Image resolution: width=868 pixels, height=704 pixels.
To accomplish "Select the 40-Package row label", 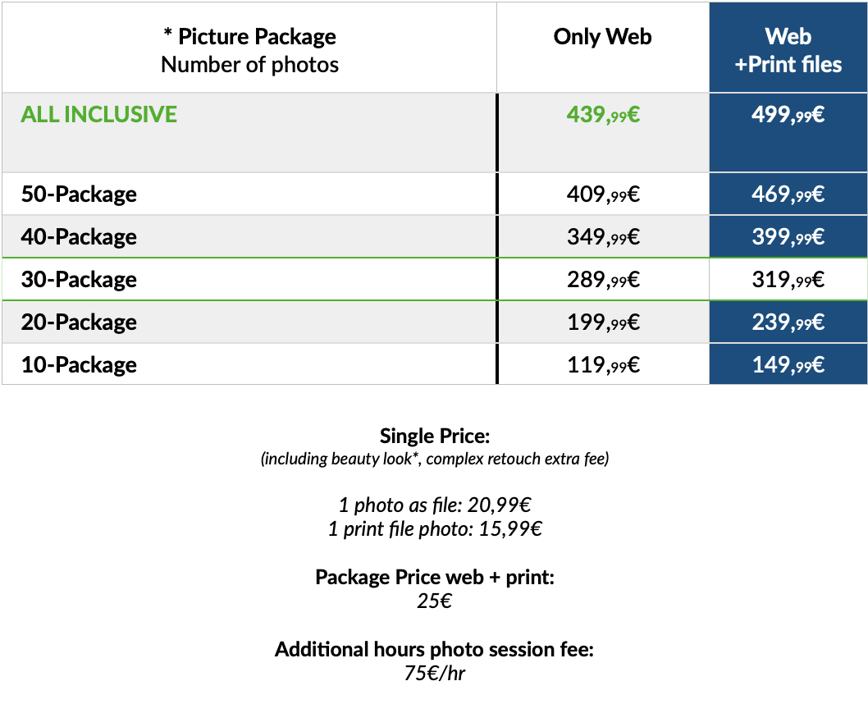I will click(79, 237).
